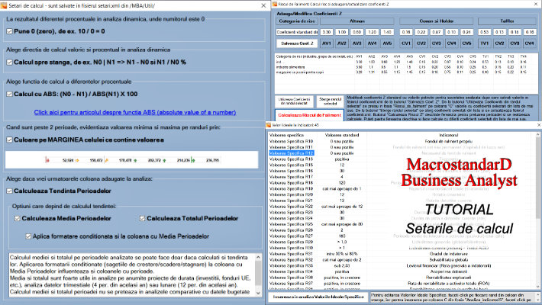This screenshot has width=542, height=305.
Task: Click the 0.60 coefficient field
Action: click(356, 32)
